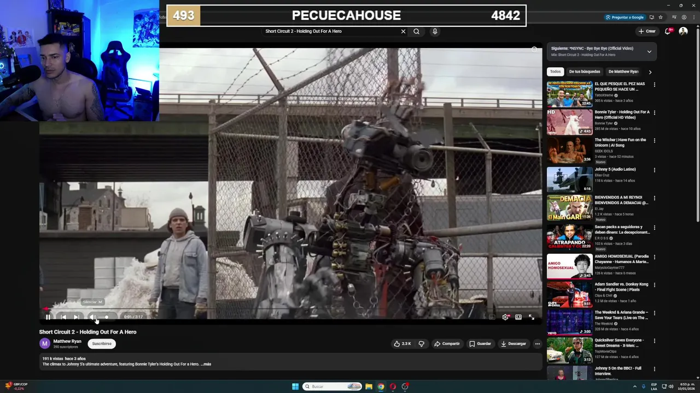
Task: Select the De tus búsquedas chip
Action: (x=585, y=72)
